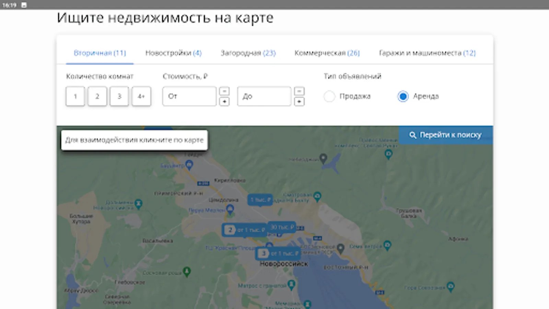This screenshot has height=309, width=549.
Task: Click the 16:19 clock in status bar
Action: pyautogui.click(x=9, y=5)
